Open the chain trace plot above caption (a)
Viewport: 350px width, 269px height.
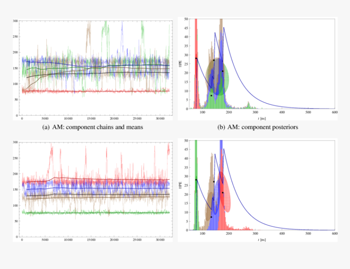93,69
